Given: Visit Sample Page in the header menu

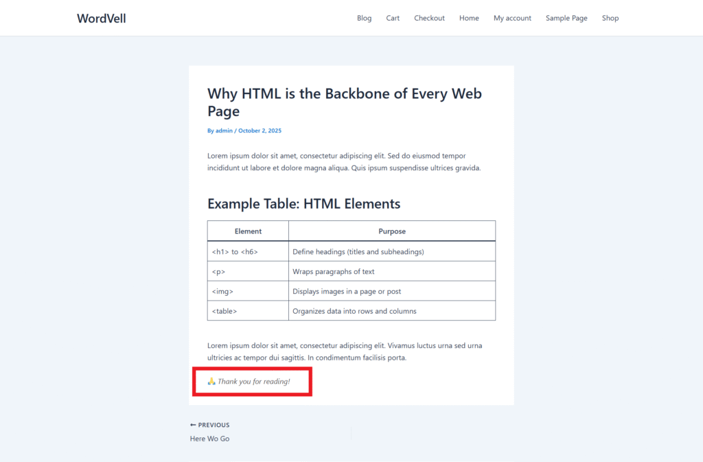Looking at the screenshot, I should point(566,19).
